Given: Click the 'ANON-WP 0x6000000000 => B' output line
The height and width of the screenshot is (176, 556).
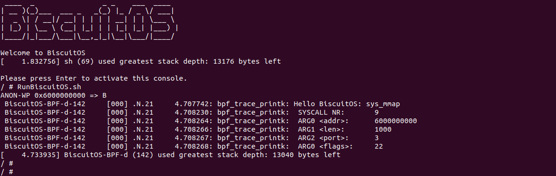Looking at the screenshot, I should pos(53,96).
